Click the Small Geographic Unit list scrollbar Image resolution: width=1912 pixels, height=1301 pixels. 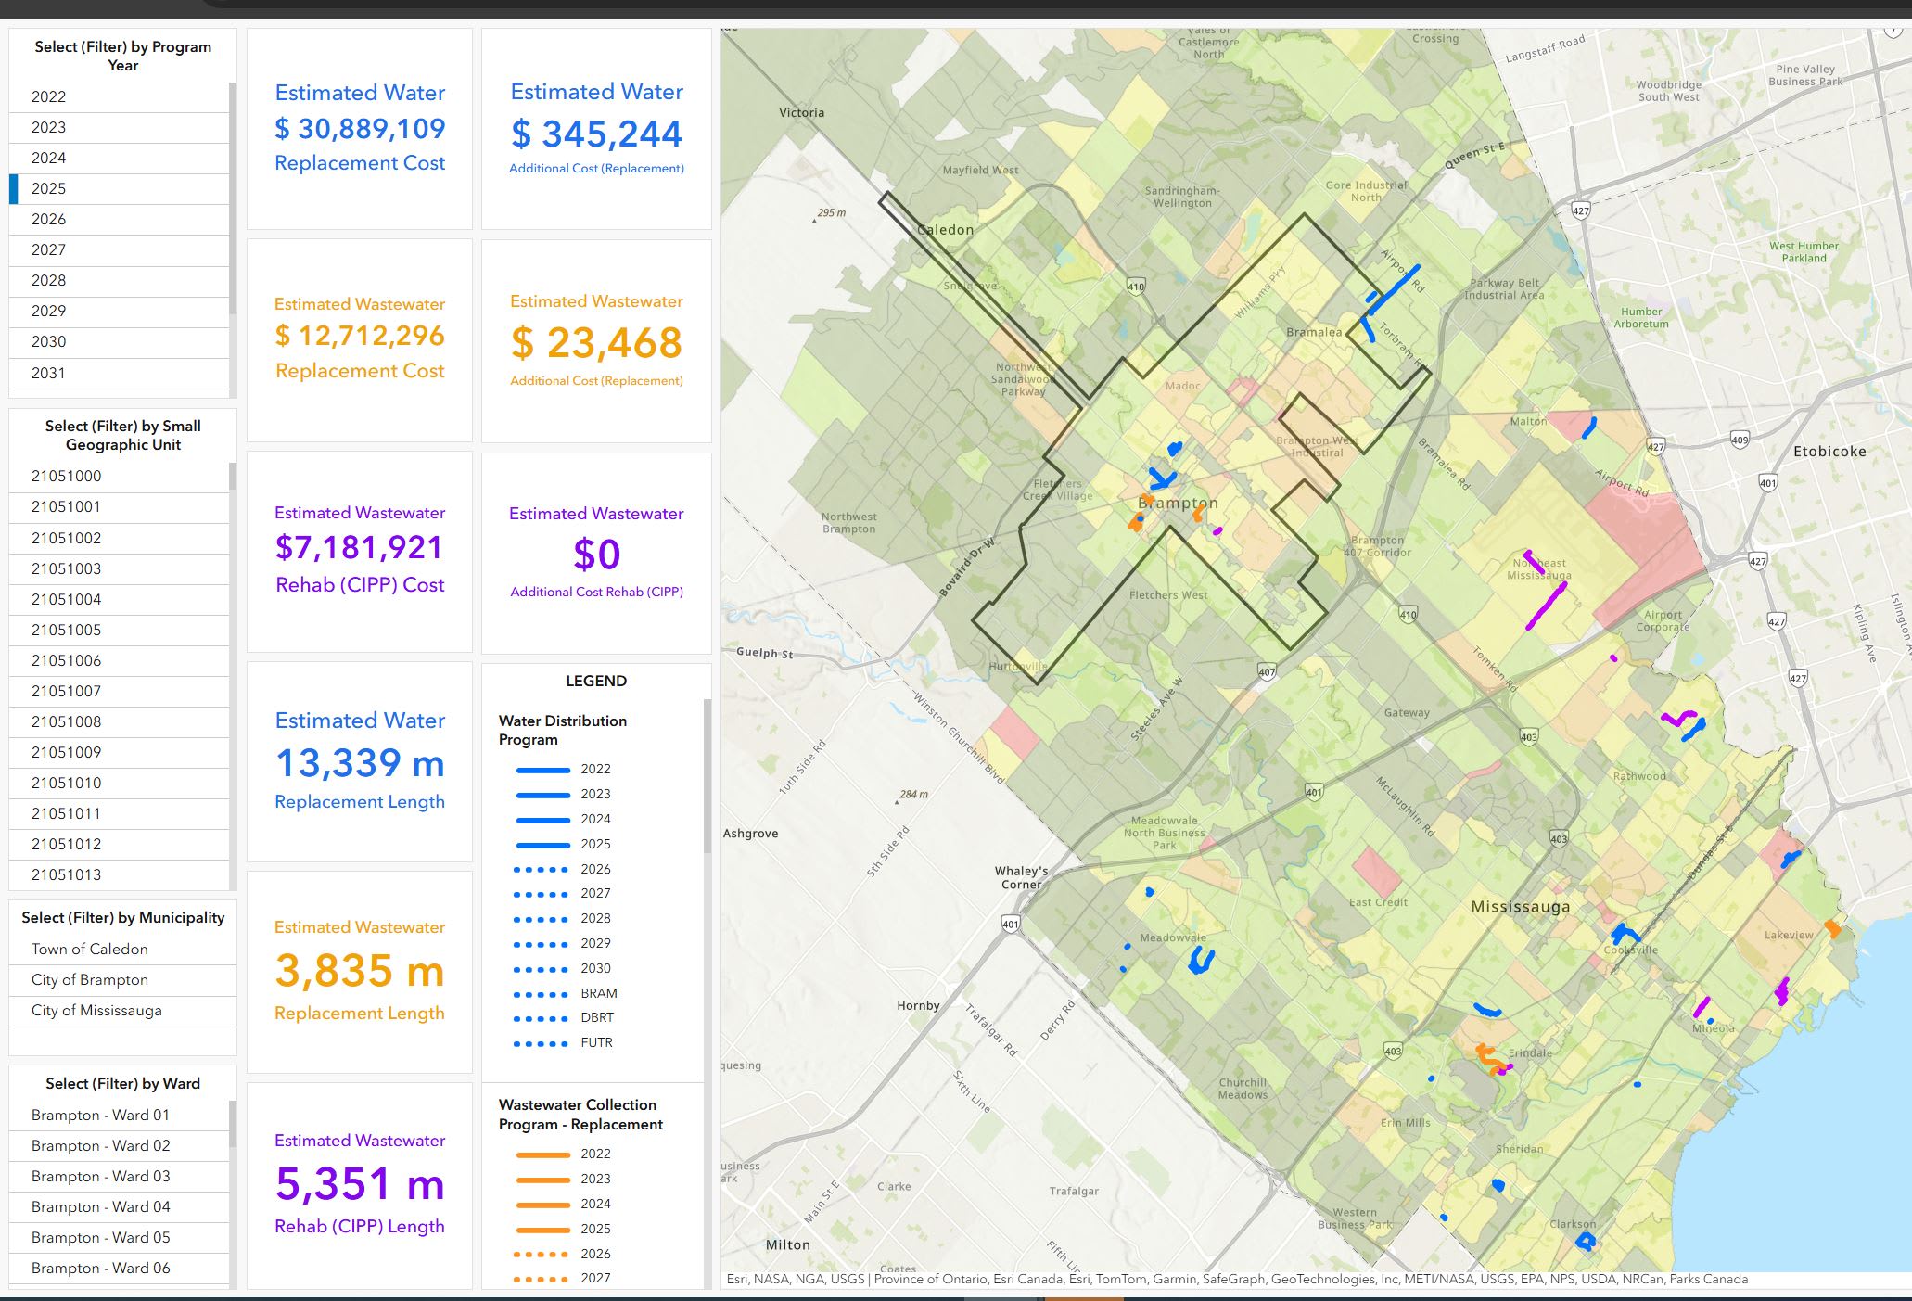tap(233, 477)
